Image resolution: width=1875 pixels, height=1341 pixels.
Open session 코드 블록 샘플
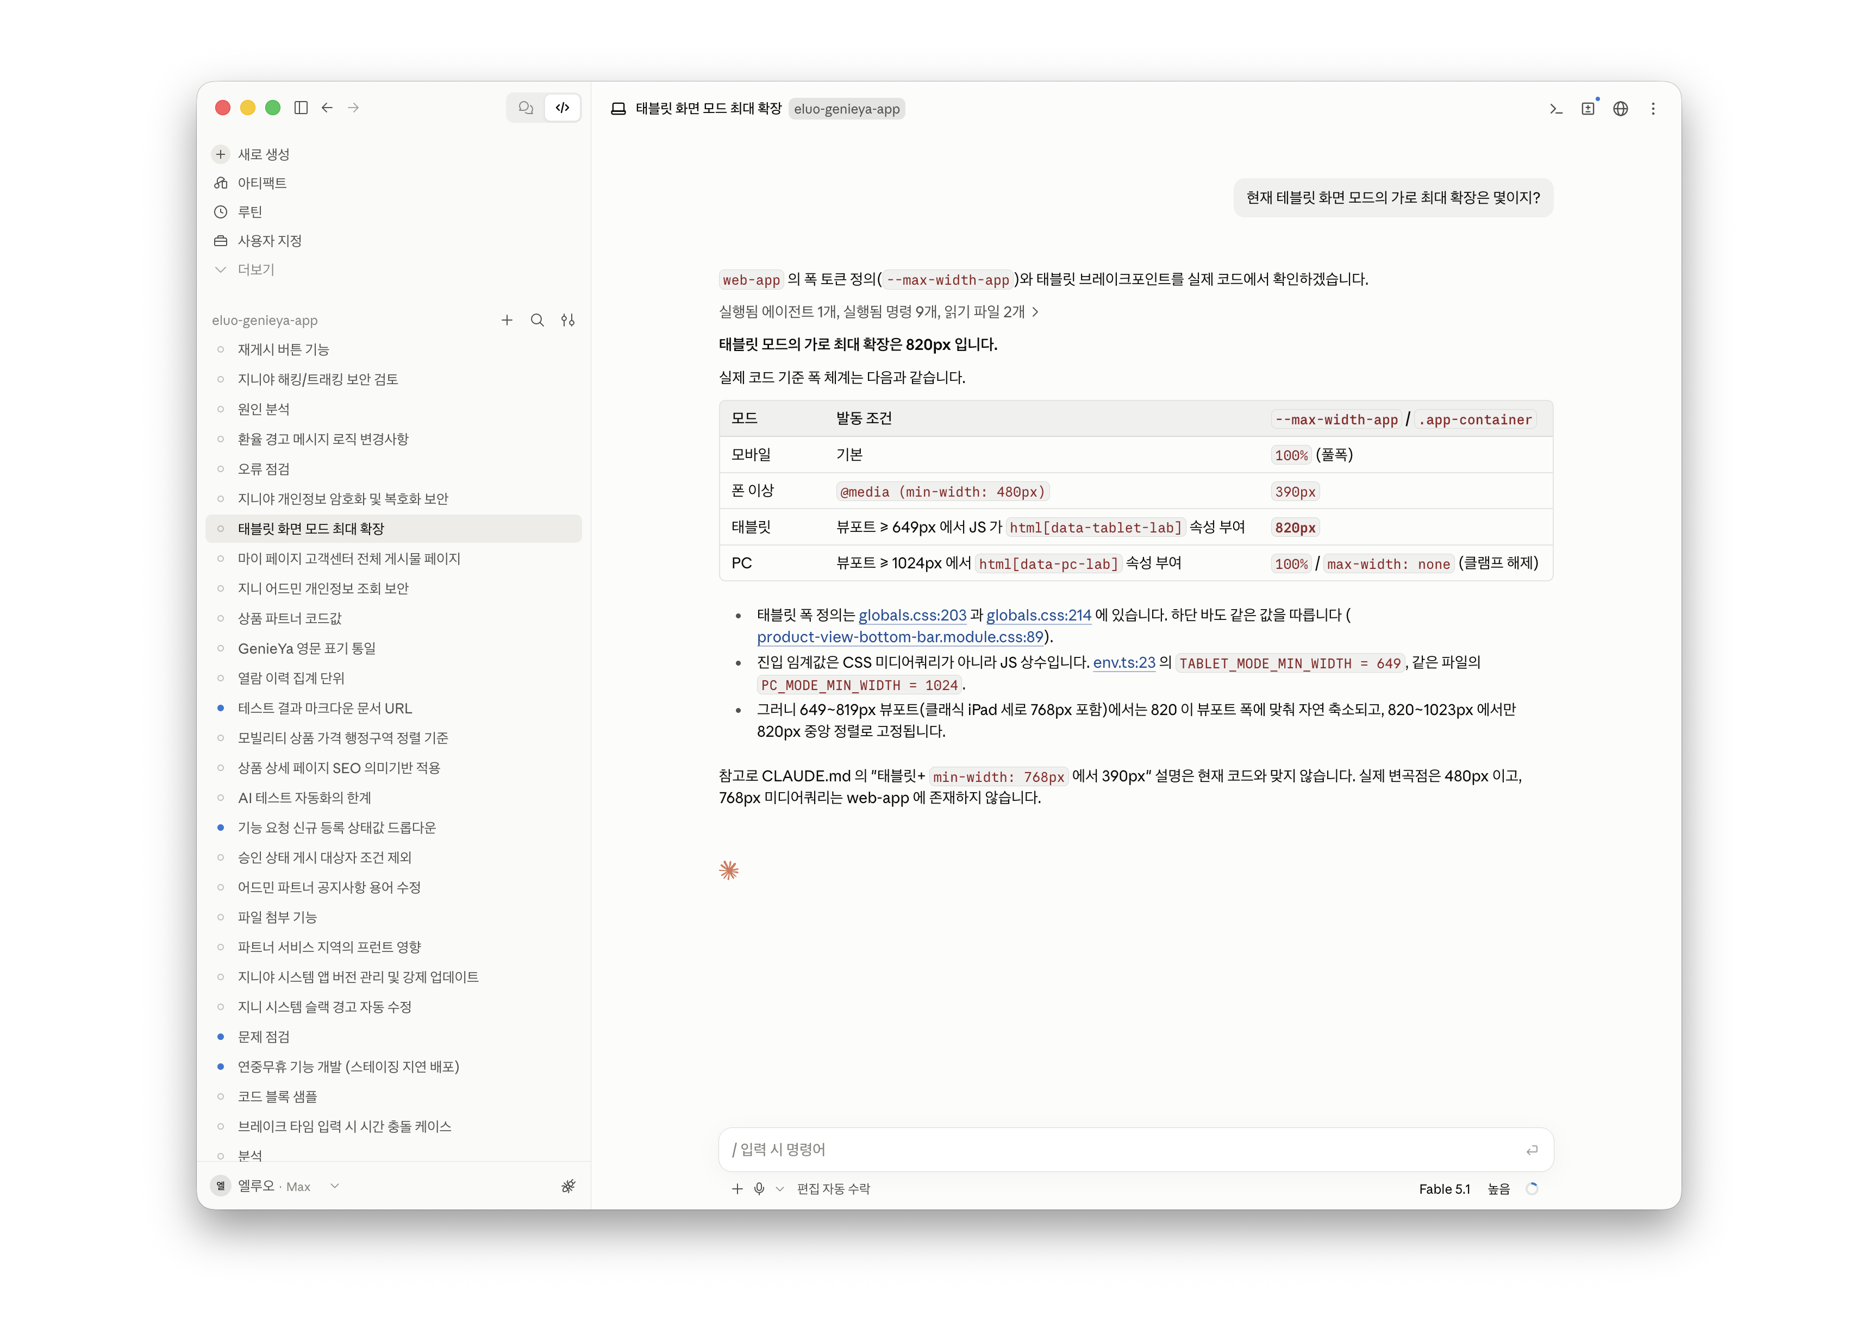click(x=393, y=1096)
